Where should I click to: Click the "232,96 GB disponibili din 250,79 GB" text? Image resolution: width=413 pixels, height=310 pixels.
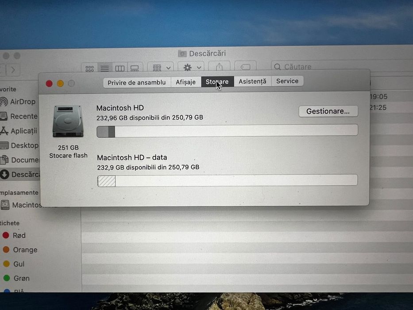(x=150, y=117)
